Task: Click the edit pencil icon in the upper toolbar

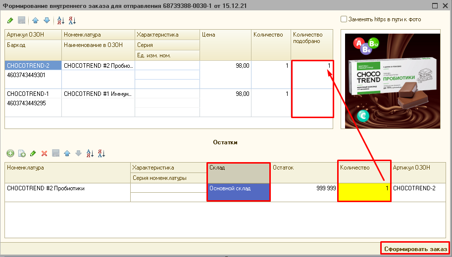Action: tap(10, 20)
